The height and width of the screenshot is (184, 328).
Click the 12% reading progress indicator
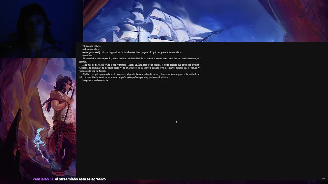[x=324, y=179]
